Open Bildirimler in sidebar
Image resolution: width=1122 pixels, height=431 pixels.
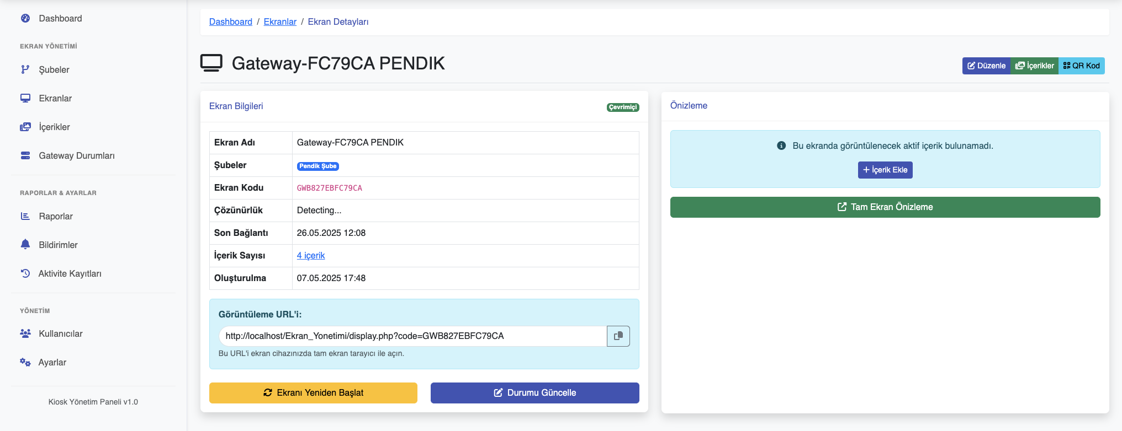tap(58, 245)
